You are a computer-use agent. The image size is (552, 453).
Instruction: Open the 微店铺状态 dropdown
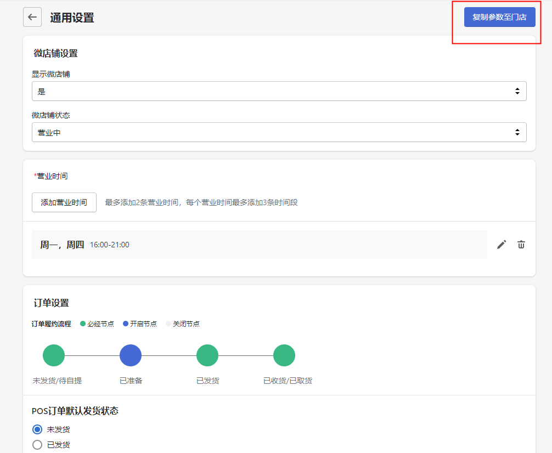279,132
